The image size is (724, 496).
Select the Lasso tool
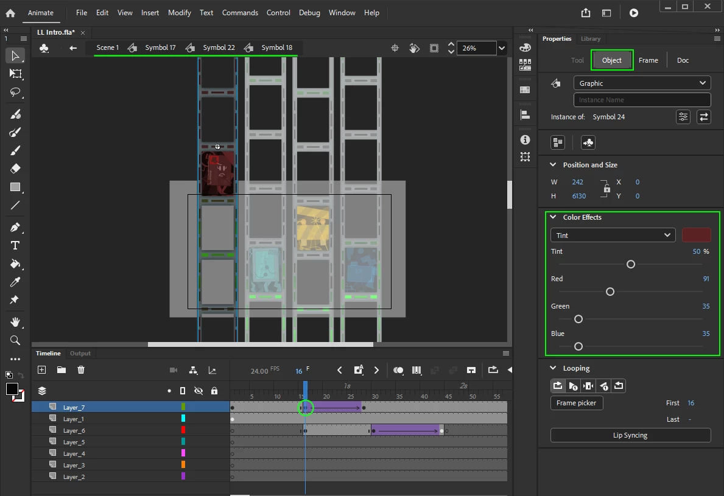tap(15, 93)
